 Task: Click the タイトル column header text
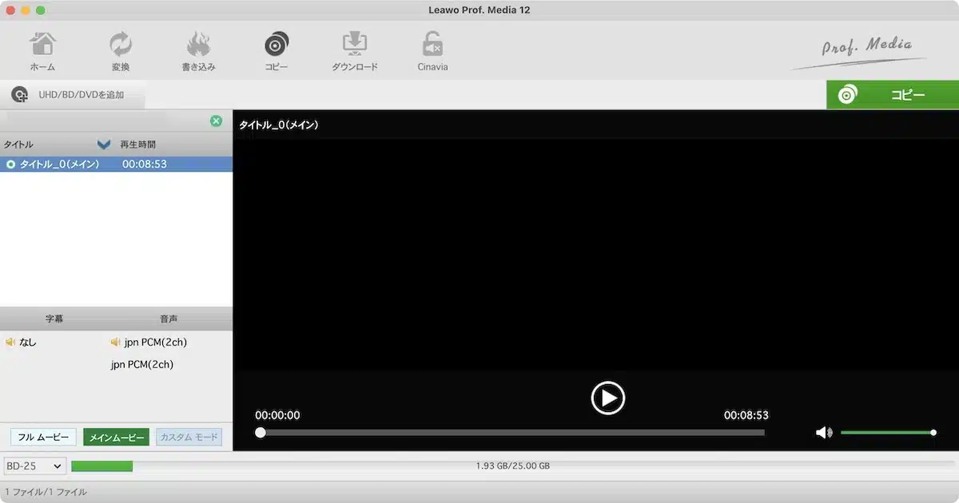point(18,145)
